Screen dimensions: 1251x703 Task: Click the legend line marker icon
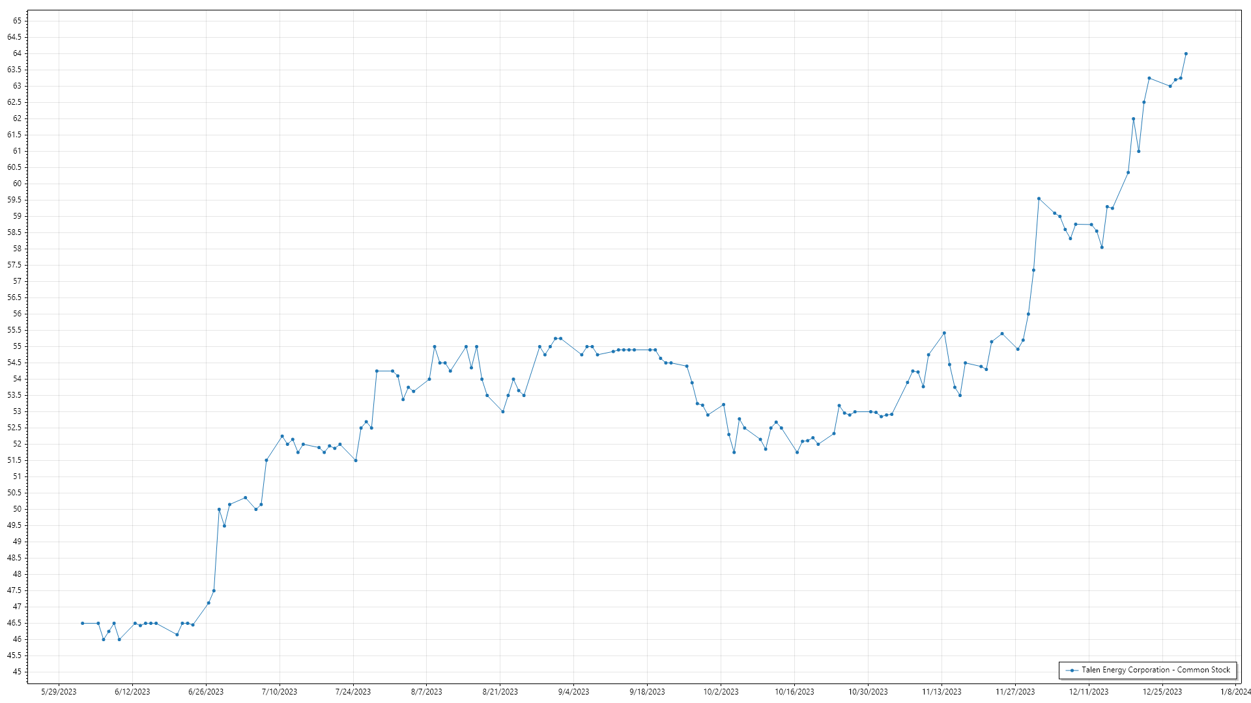[x=1072, y=670]
